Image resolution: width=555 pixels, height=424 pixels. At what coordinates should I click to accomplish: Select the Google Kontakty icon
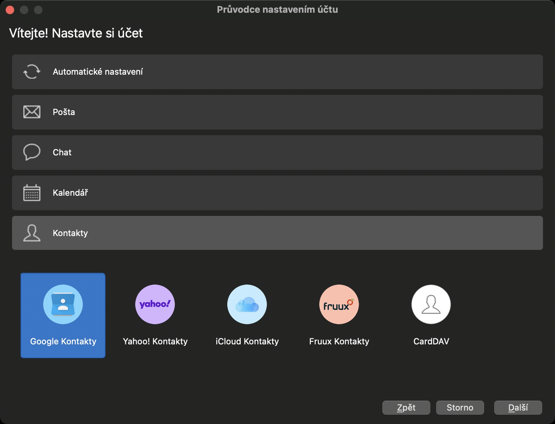point(63,304)
